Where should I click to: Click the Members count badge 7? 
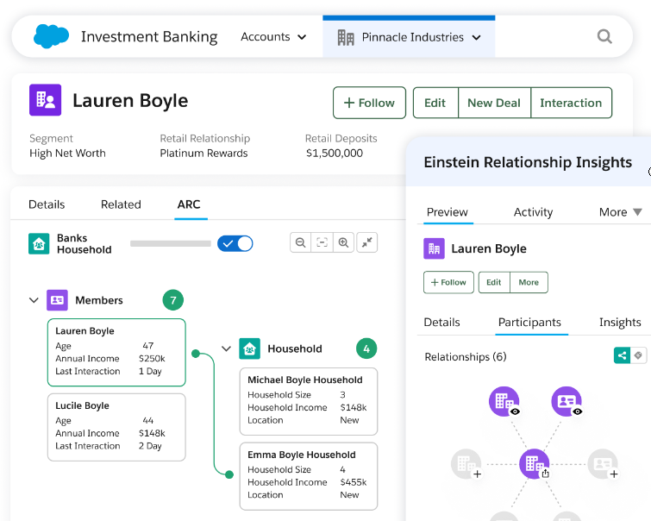click(173, 300)
